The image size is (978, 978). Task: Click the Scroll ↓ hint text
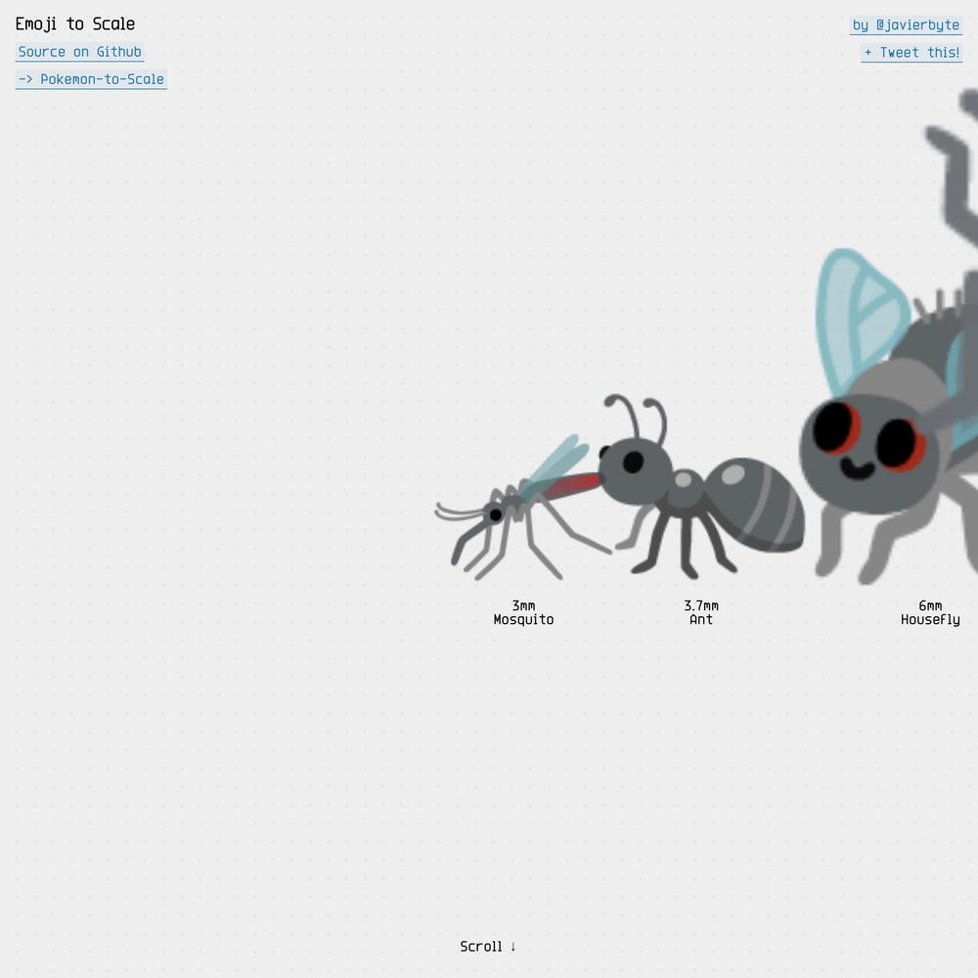[488, 946]
